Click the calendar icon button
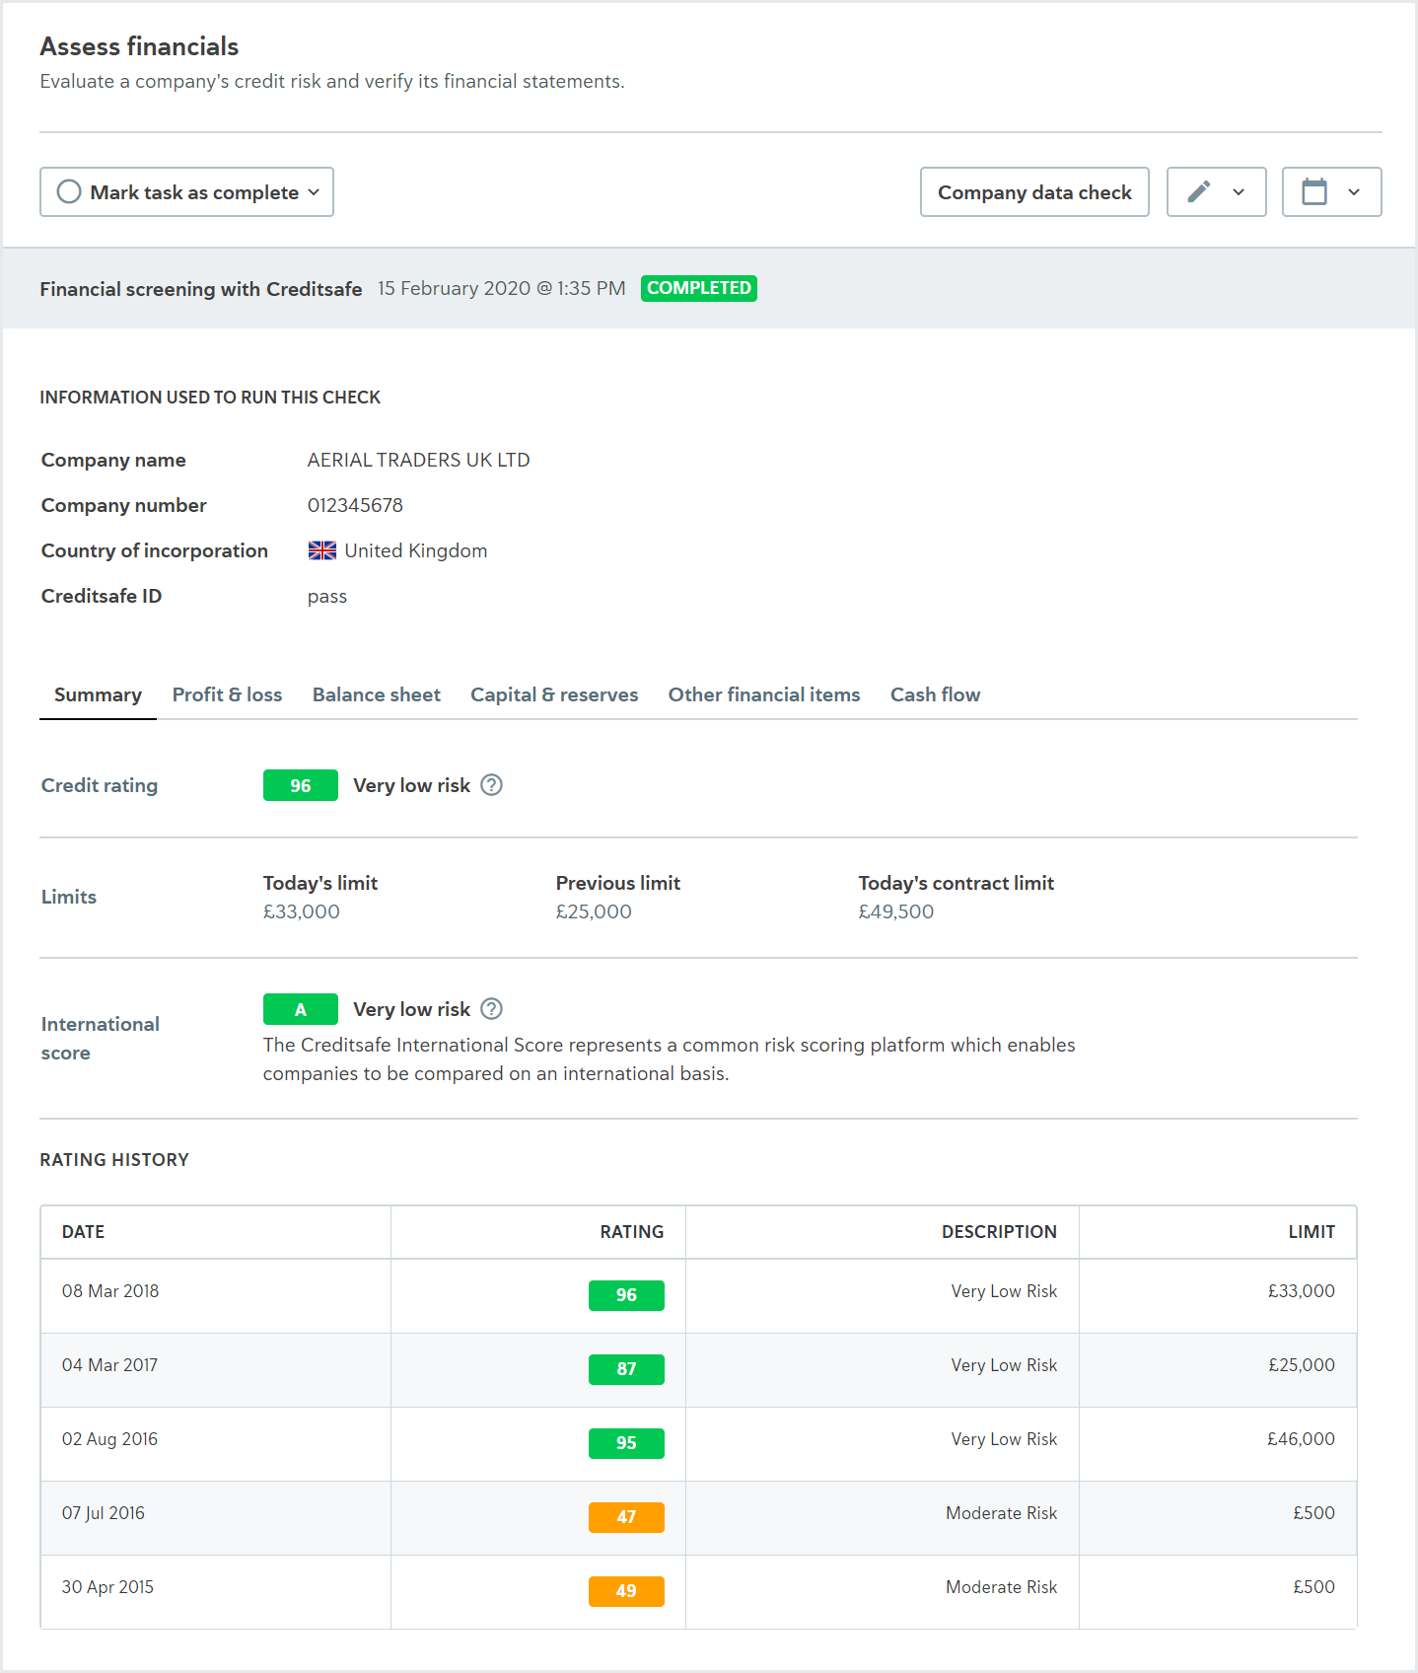 [x=1313, y=191]
